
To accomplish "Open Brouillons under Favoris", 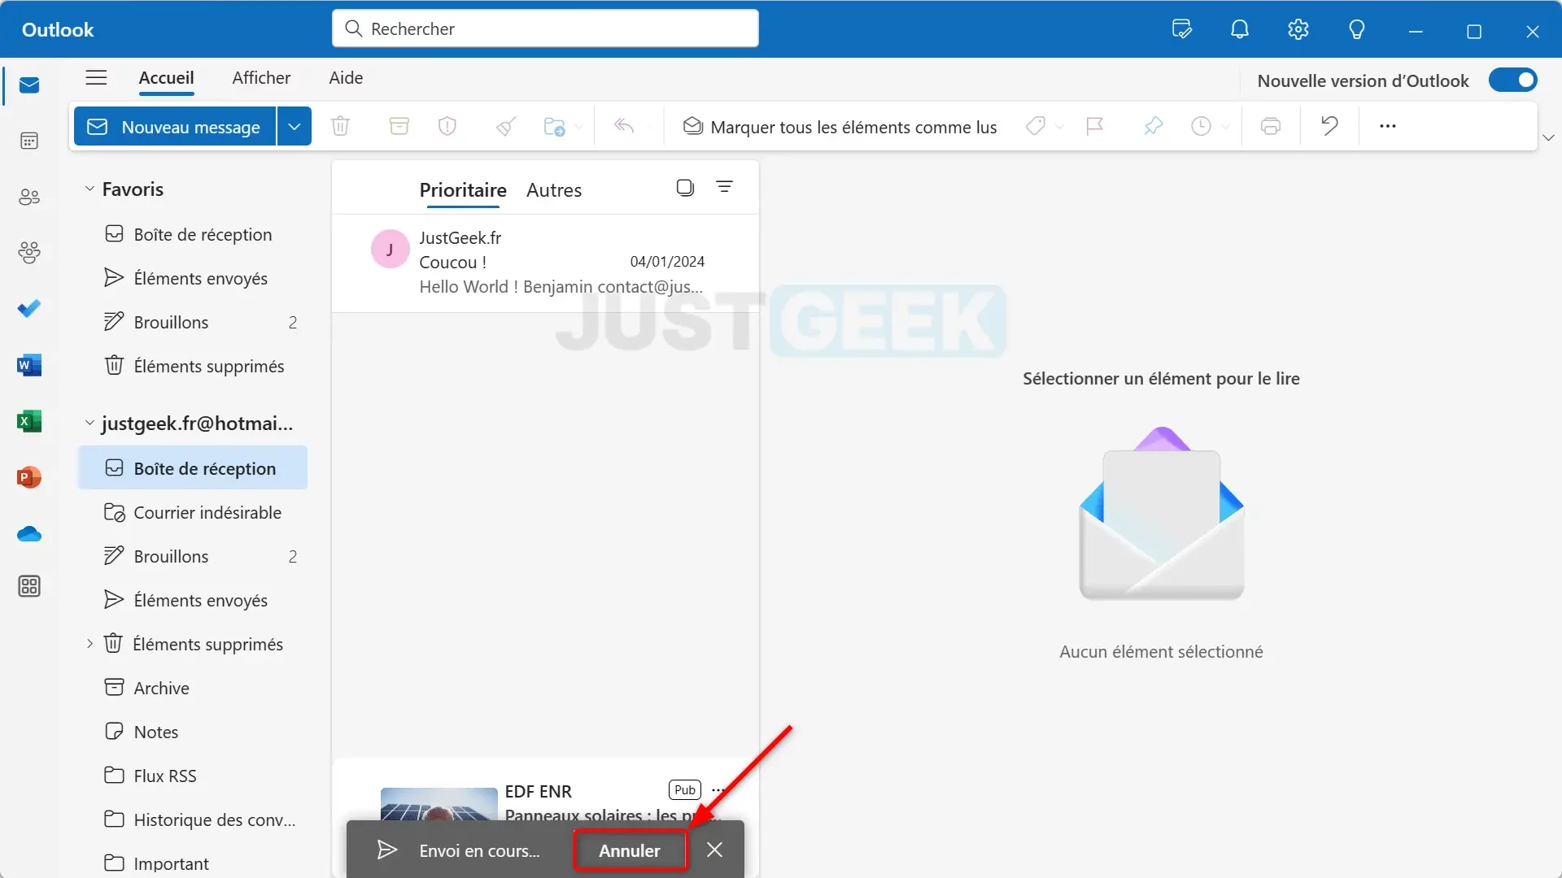I will click(x=193, y=323).
